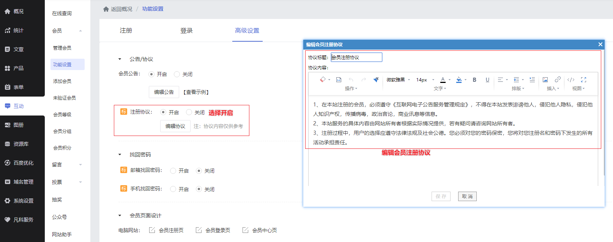Click the fullscreen icon in editor
Image resolution: width=613 pixels, height=242 pixels.
click(x=584, y=80)
